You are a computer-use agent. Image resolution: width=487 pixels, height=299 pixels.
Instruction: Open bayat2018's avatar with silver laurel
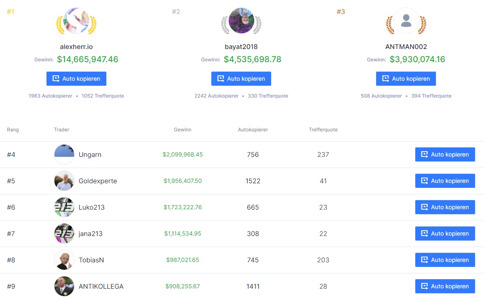241,21
